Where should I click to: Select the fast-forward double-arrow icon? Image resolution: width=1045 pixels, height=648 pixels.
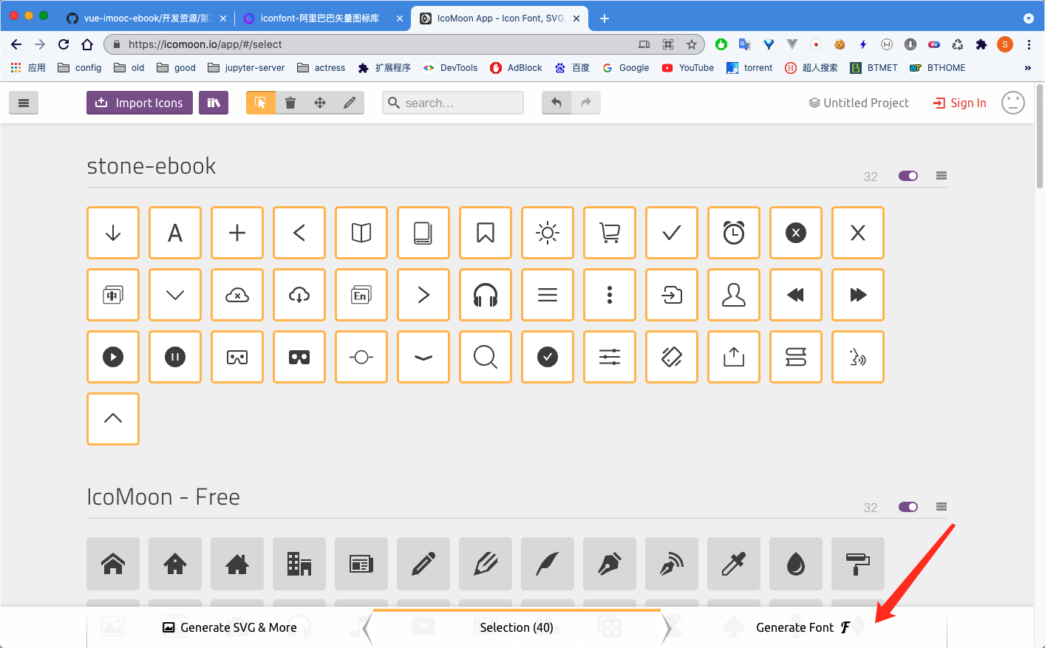click(858, 295)
